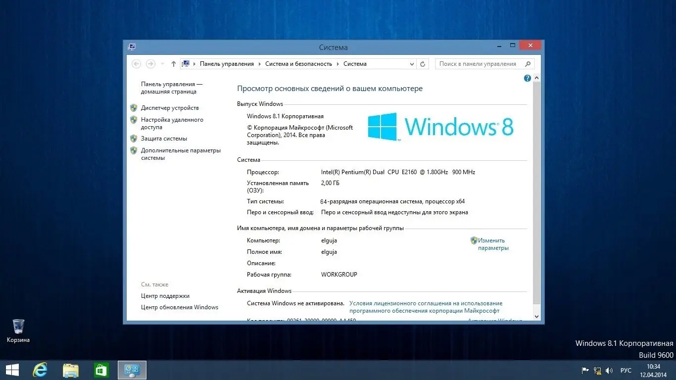Click the network status tray icon
The image size is (676, 380).
[597, 371]
